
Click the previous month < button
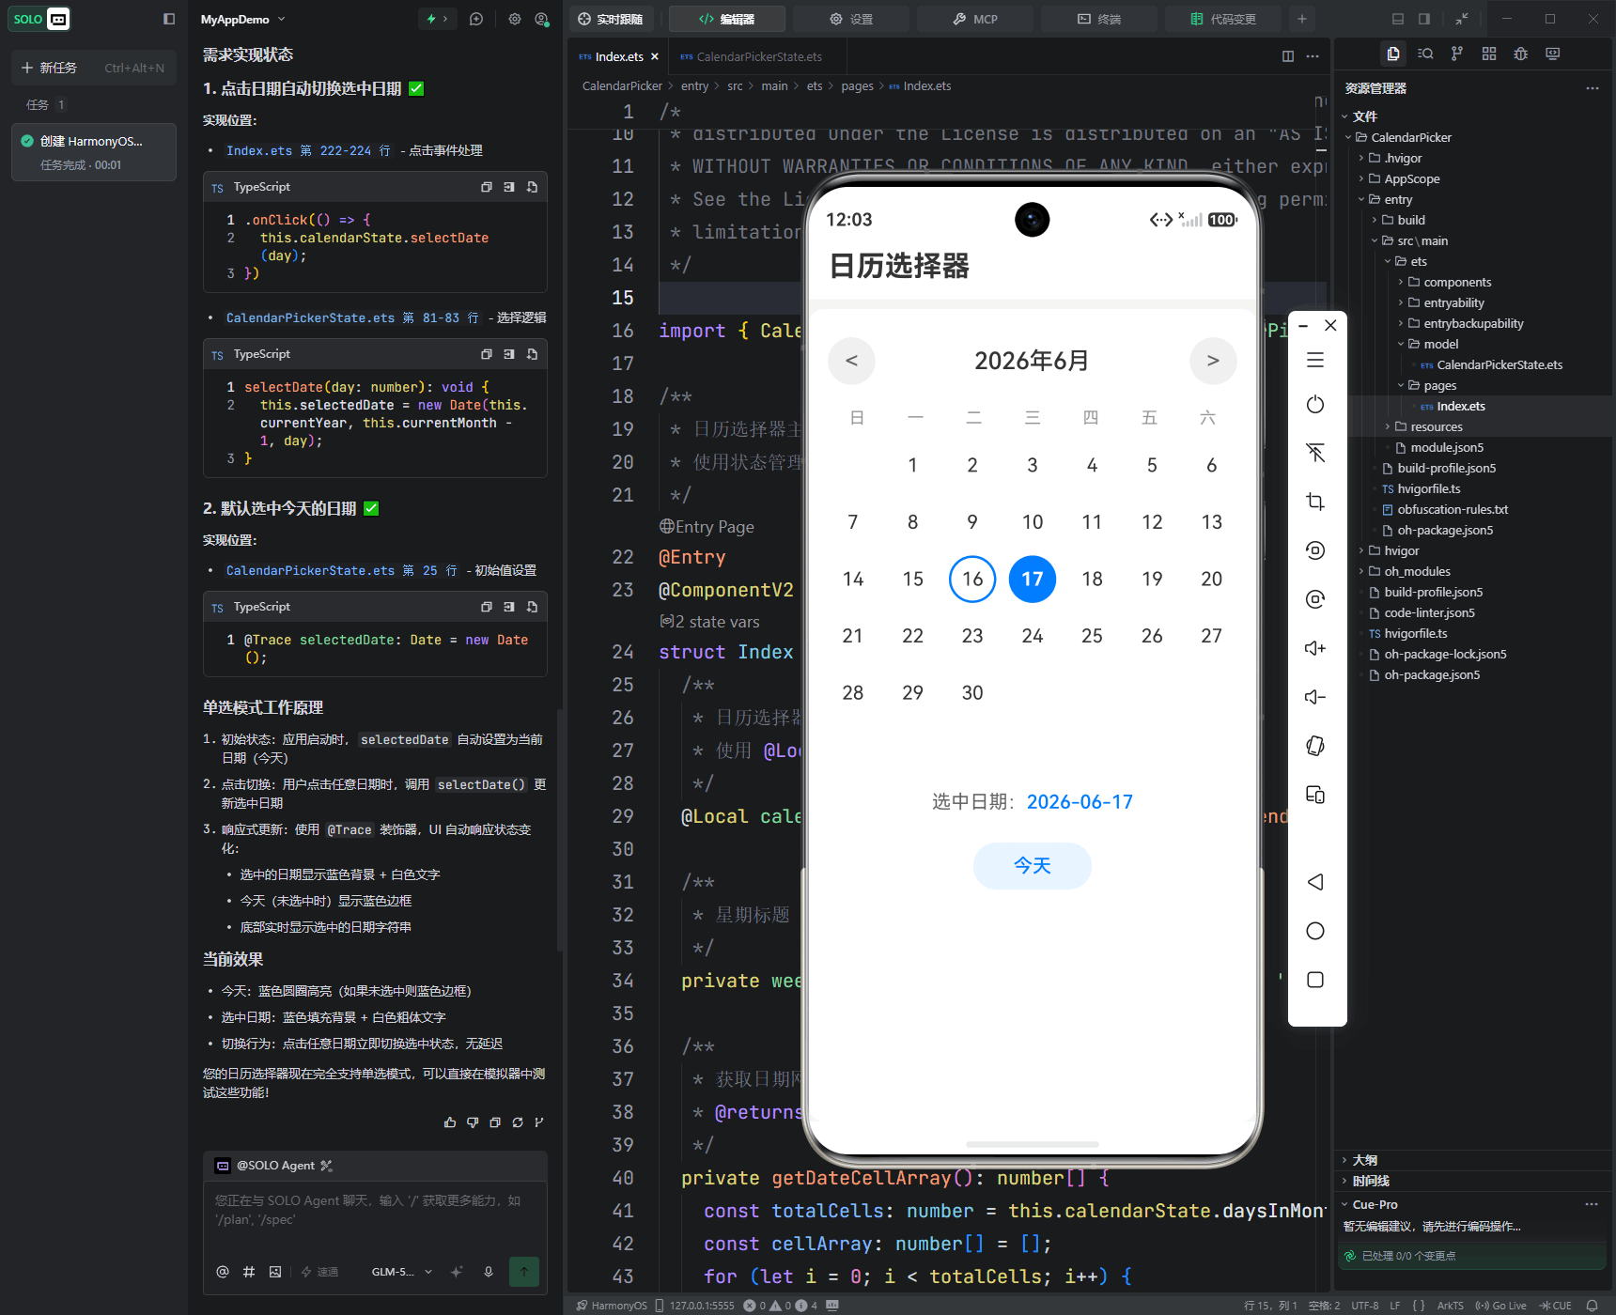pyautogui.click(x=851, y=361)
